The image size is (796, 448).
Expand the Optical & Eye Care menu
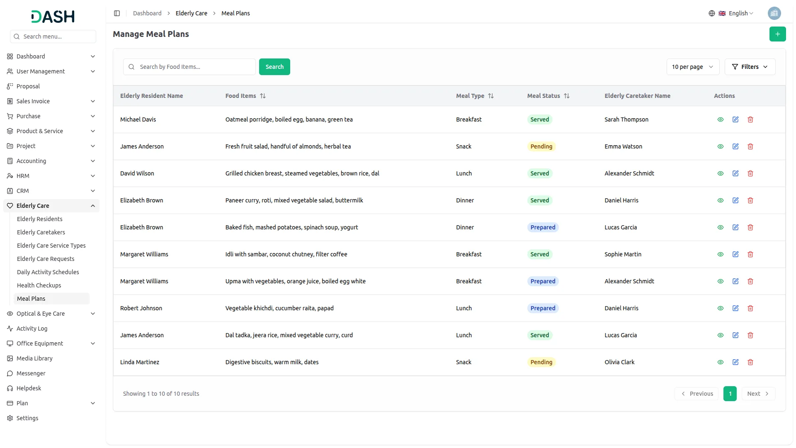click(x=51, y=314)
